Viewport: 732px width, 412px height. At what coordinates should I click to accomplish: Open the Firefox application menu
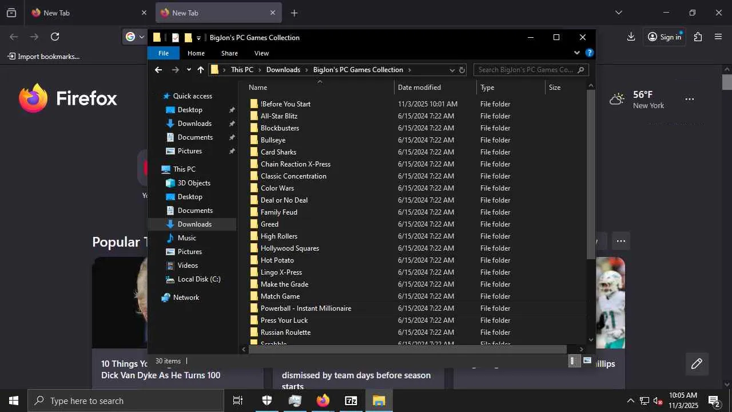(x=718, y=37)
